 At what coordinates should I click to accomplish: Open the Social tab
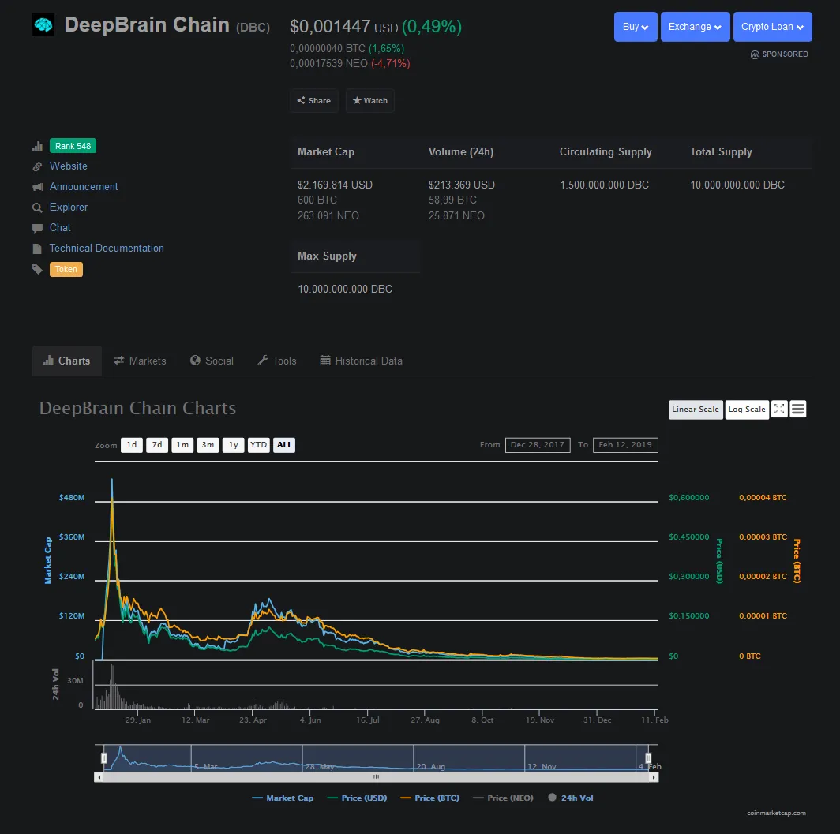(212, 361)
